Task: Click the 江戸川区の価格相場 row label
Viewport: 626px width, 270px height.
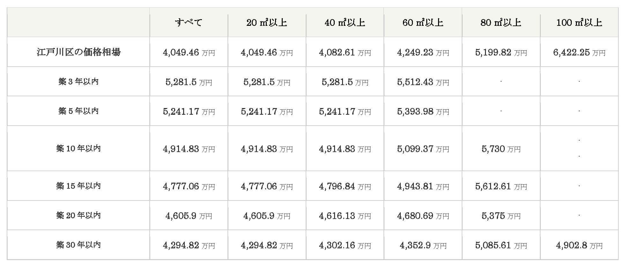Action: 78,52
